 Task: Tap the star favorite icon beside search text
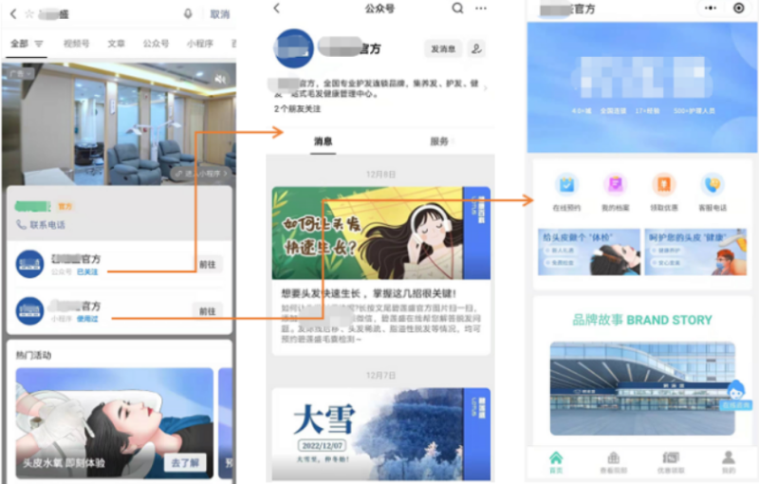coord(29,13)
